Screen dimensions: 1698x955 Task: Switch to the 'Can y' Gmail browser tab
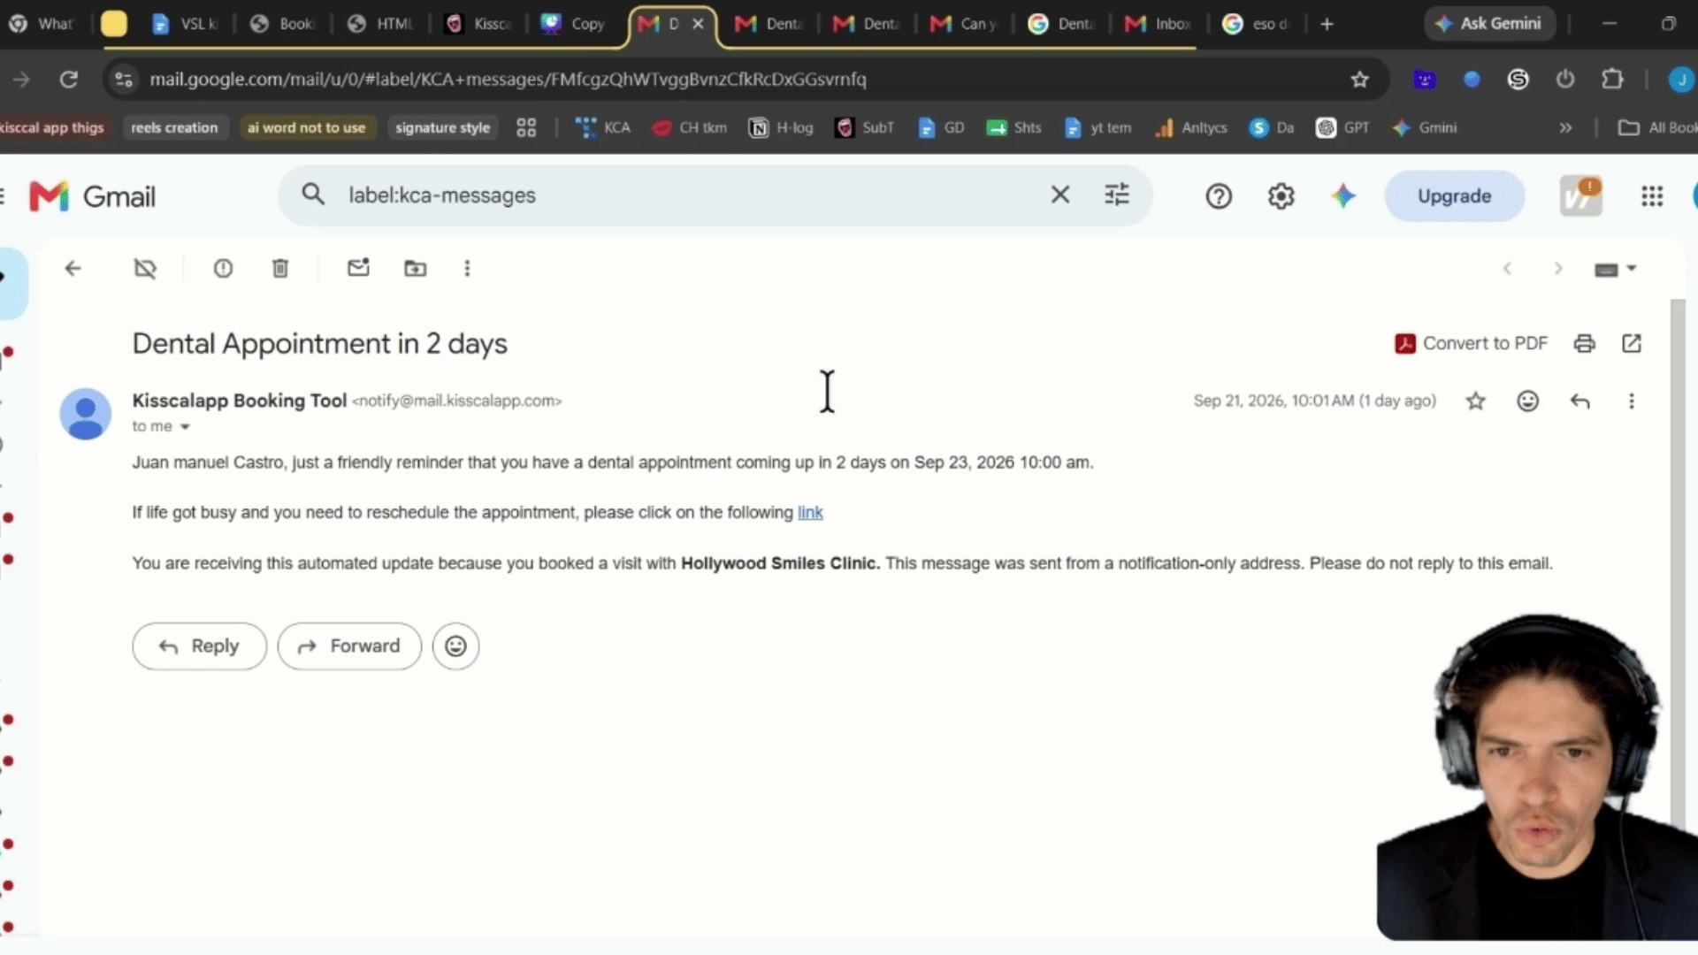click(x=964, y=25)
